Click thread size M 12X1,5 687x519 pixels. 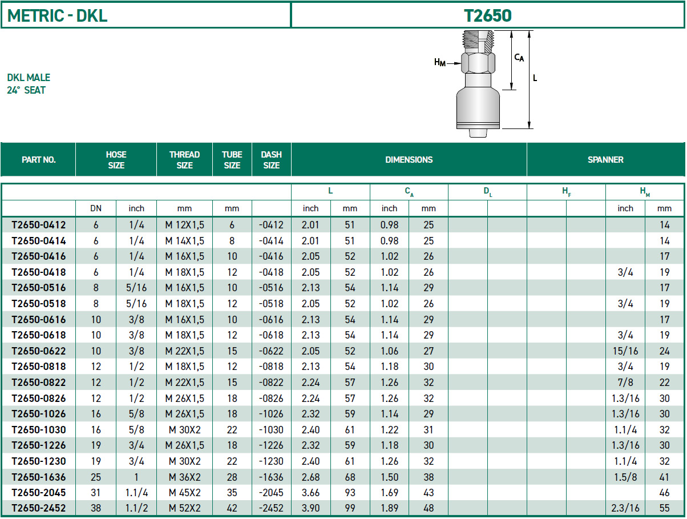pyautogui.click(x=184, y=225)
